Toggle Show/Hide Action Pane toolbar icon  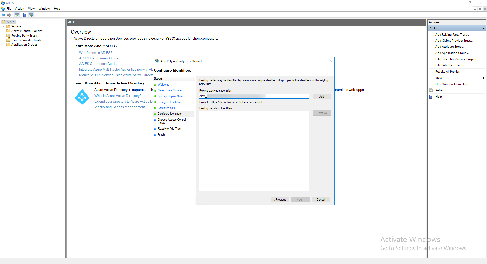click(x=31, y=15)
